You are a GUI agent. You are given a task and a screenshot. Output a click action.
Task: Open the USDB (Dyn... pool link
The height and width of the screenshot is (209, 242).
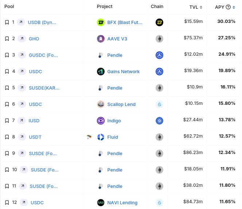coord(42,22)
